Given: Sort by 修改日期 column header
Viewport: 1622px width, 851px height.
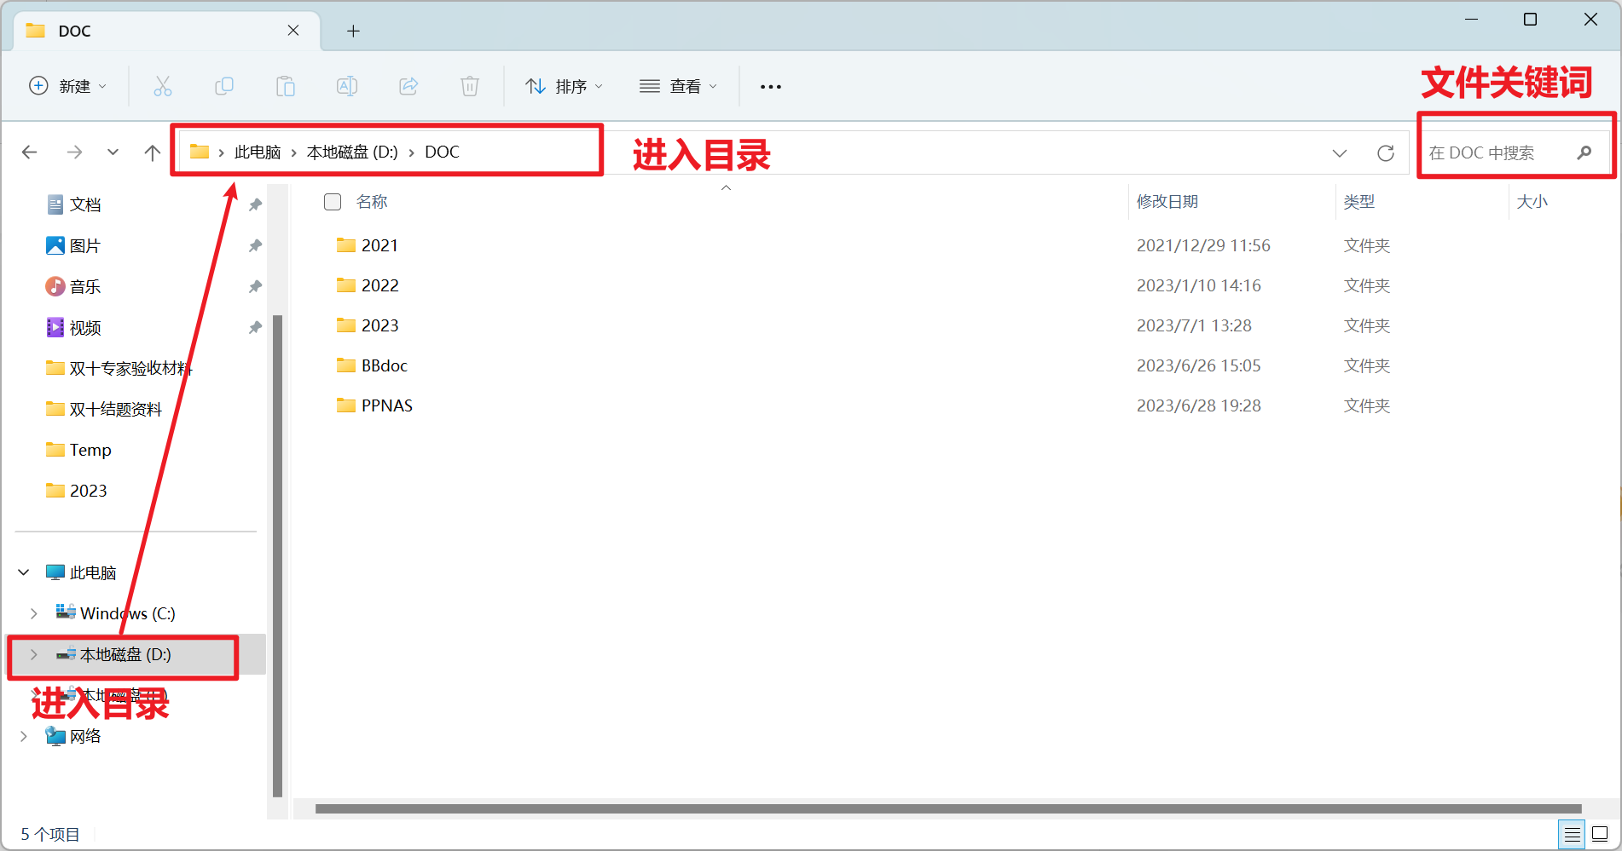Looking at the screenshot, I should tap(1167, 202).
